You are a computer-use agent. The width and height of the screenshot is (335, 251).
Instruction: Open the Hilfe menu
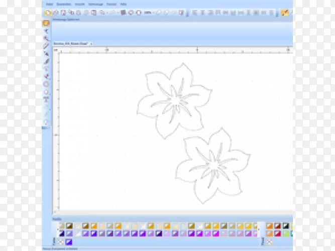[x=123, y=4]
